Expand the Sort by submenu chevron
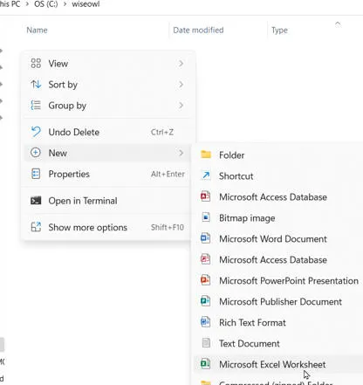This screenshot has height=385, width=363. [181, 85]
